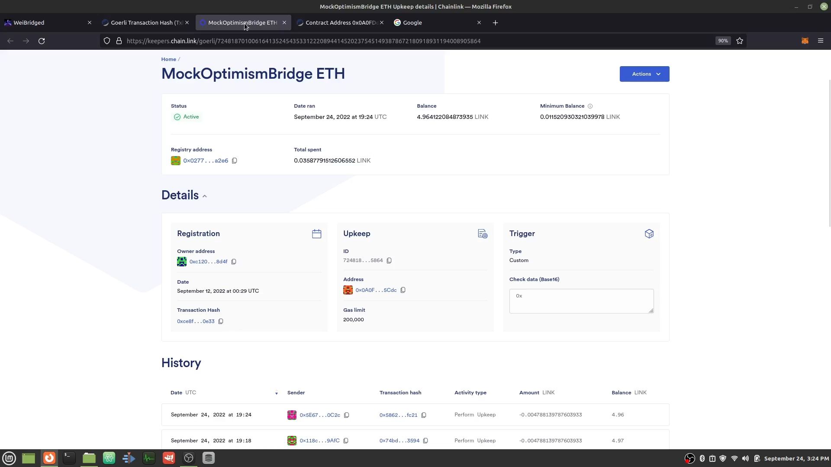
Task: Open transaction hash 0xce8f...0e33 link
Action: [196, 321]
